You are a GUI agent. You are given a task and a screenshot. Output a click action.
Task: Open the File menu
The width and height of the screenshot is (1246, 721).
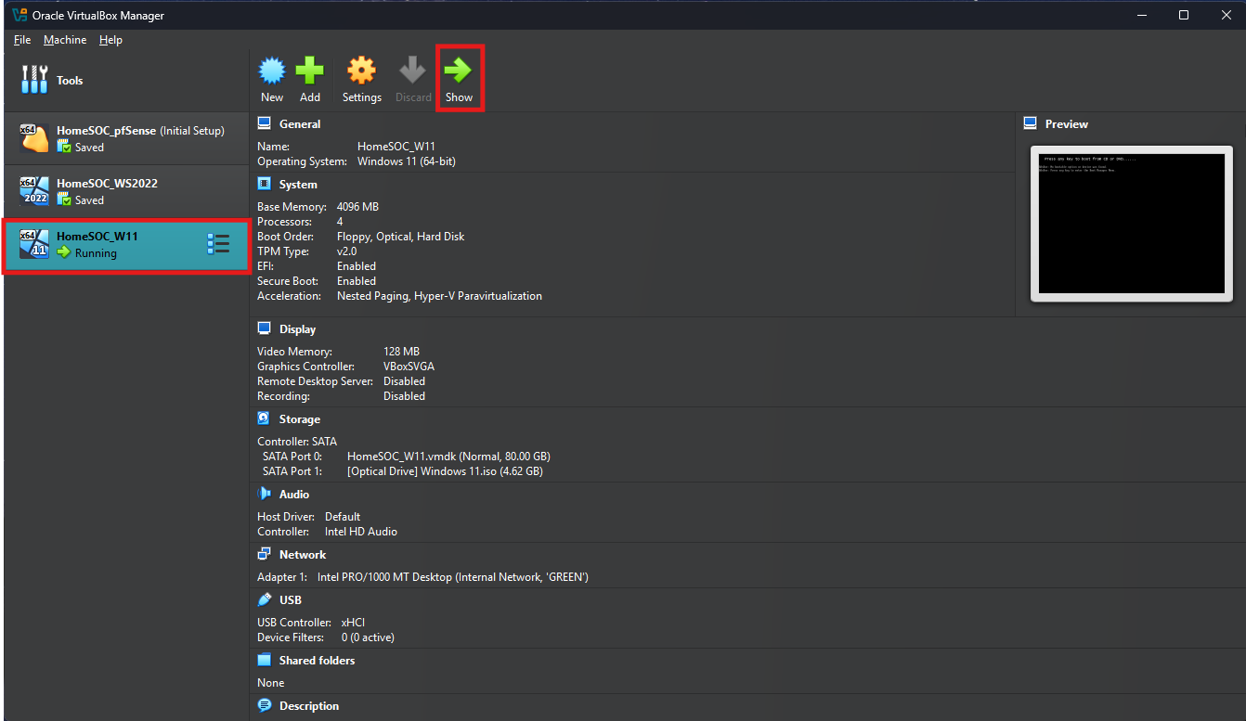(x=22, y=40)
